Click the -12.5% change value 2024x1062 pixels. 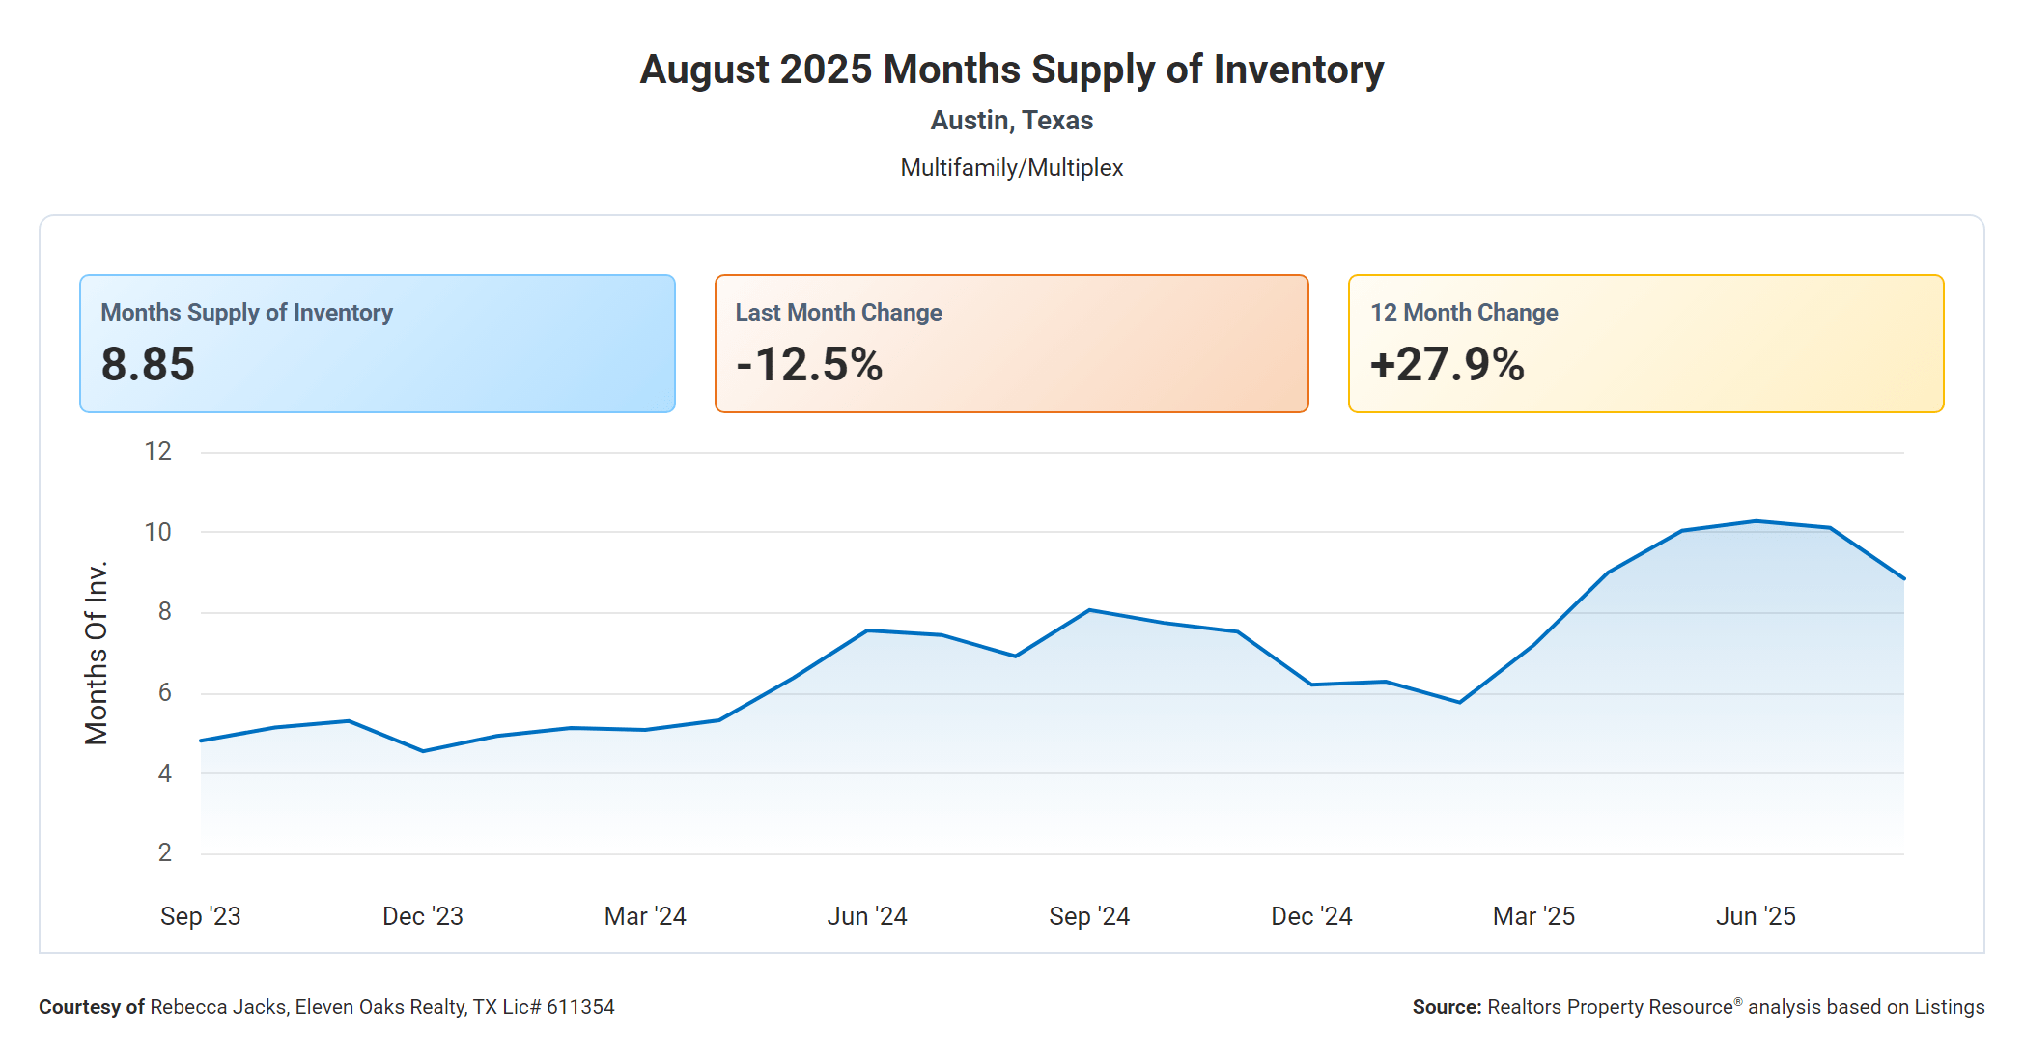pos(809,365)
